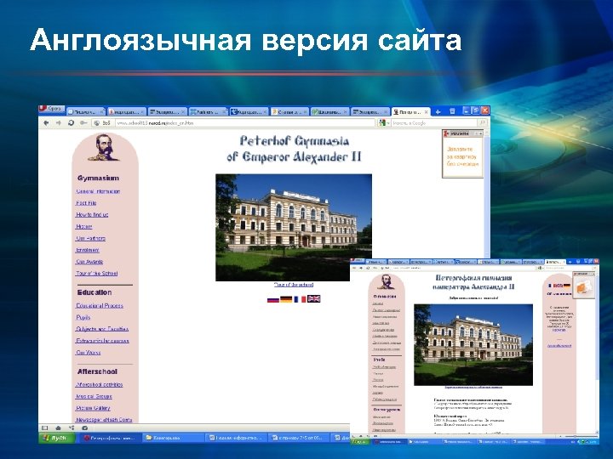This screenshot has height=459, width=613.
Task: Open the closed tabs trash icon
Action: 452,111
